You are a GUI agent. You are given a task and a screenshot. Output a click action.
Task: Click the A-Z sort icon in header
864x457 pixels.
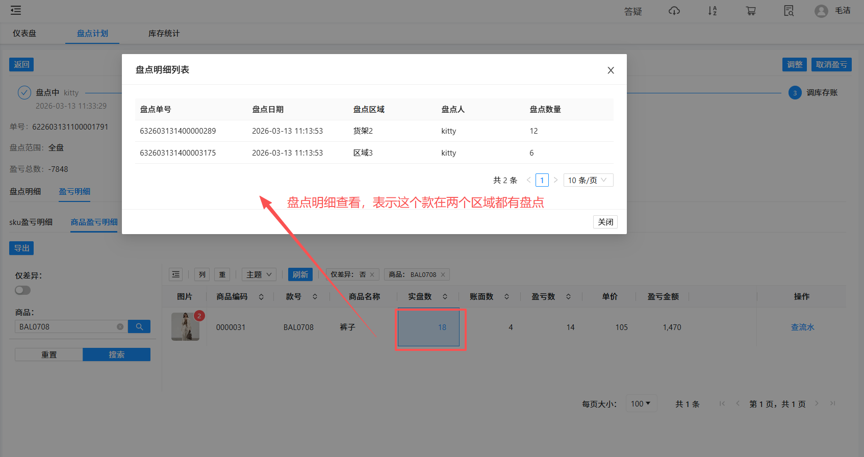click(x=713, y=11)
